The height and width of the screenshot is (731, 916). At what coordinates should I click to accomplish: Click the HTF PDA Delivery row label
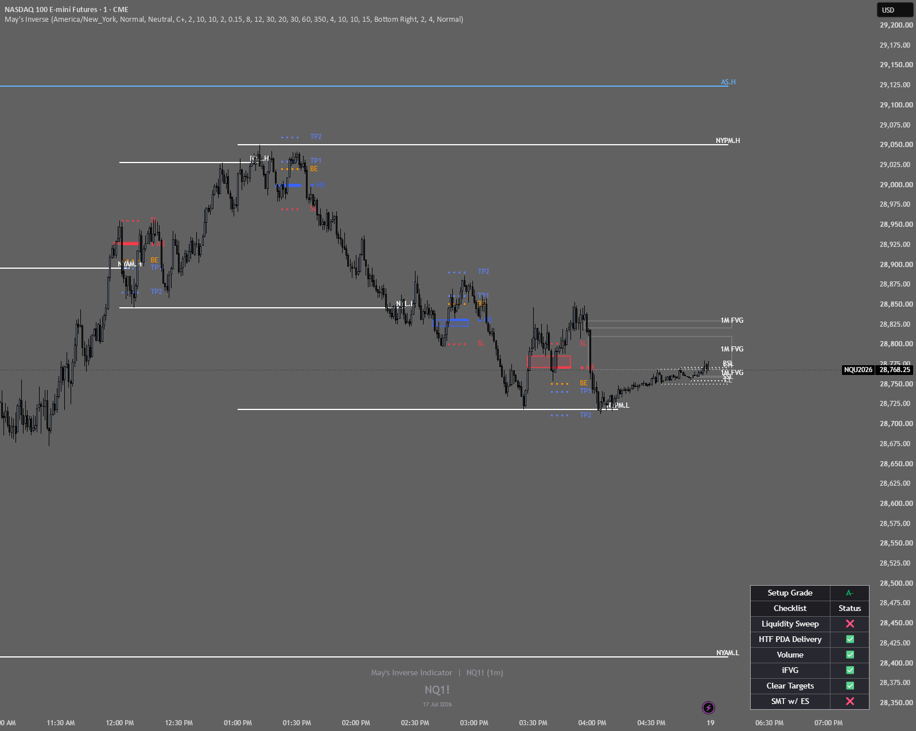point(790,640)
